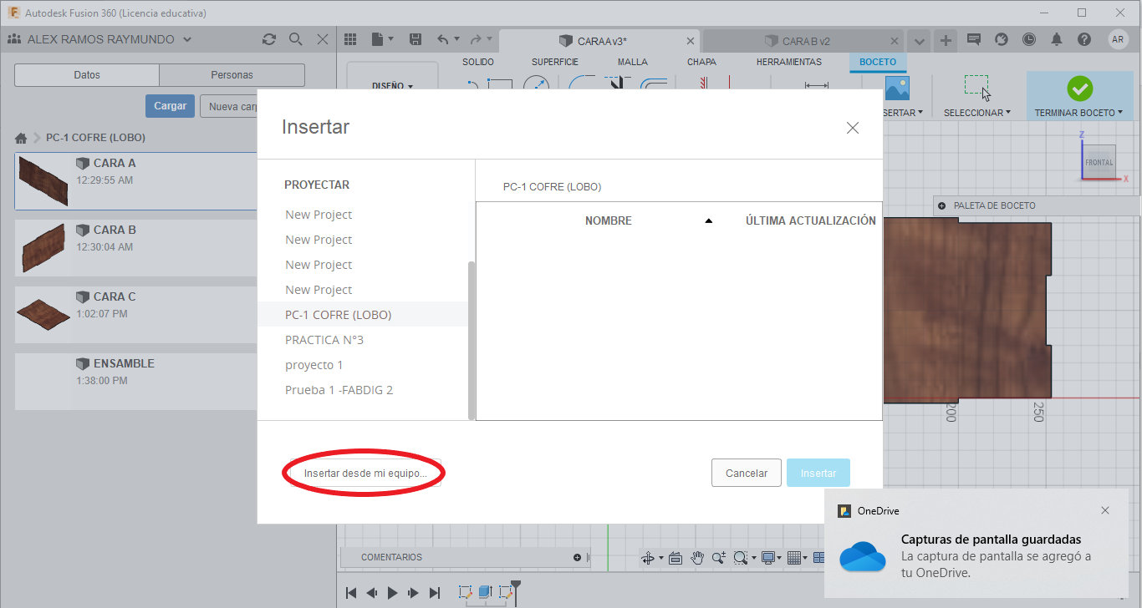
Task: Open the AR user profile avatar
Action: tap(1118, 39)
